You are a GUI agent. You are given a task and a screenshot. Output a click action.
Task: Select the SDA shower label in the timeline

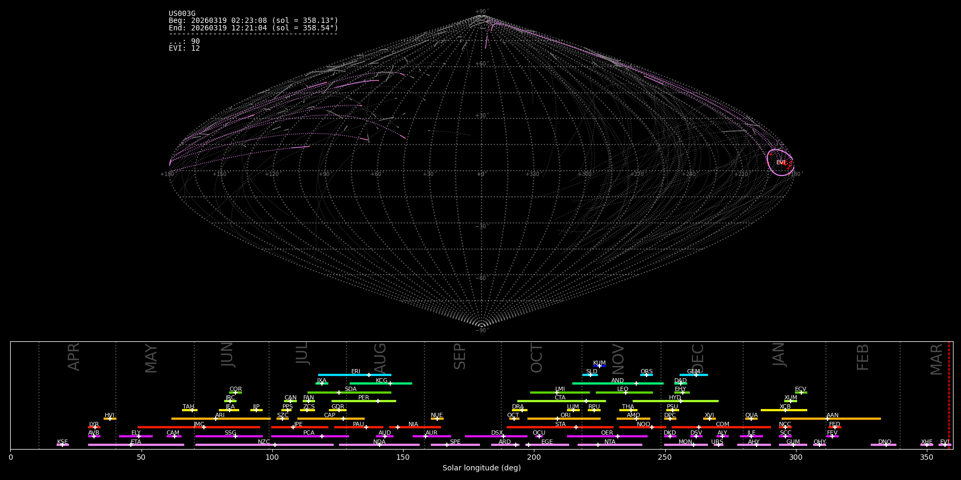(351, 389)
